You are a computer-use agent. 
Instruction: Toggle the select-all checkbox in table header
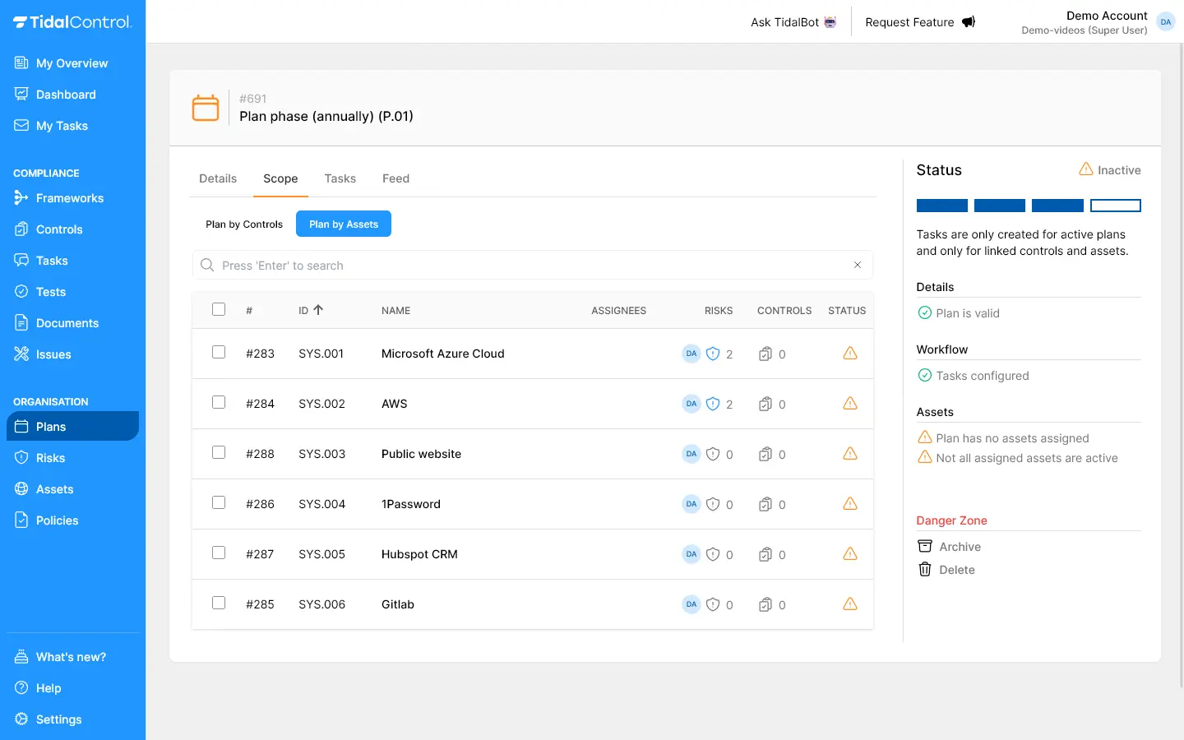[219, 310]
